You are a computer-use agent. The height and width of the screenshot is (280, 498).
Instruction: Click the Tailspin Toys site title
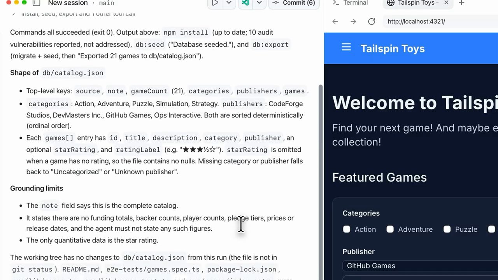[393, 49]
